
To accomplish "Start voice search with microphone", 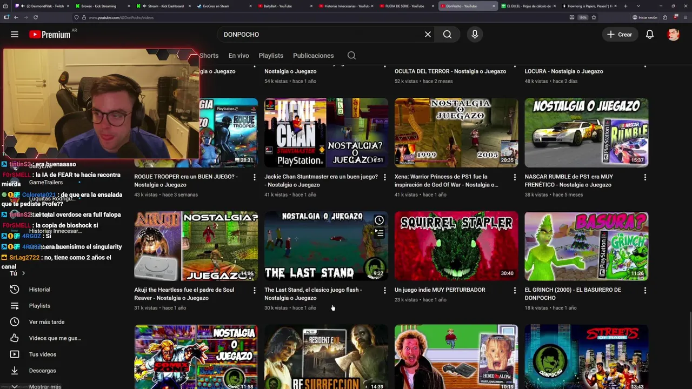I will [x=475, y=34].
